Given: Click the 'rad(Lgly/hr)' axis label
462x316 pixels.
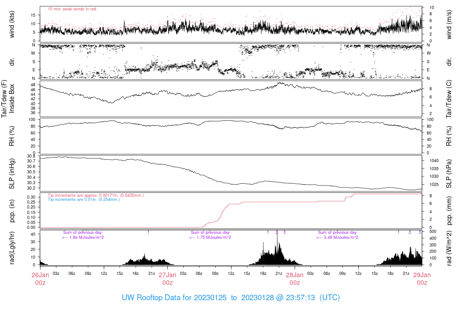Looking at the screenshot, I should pyautogui.click(x=12, y=248).
